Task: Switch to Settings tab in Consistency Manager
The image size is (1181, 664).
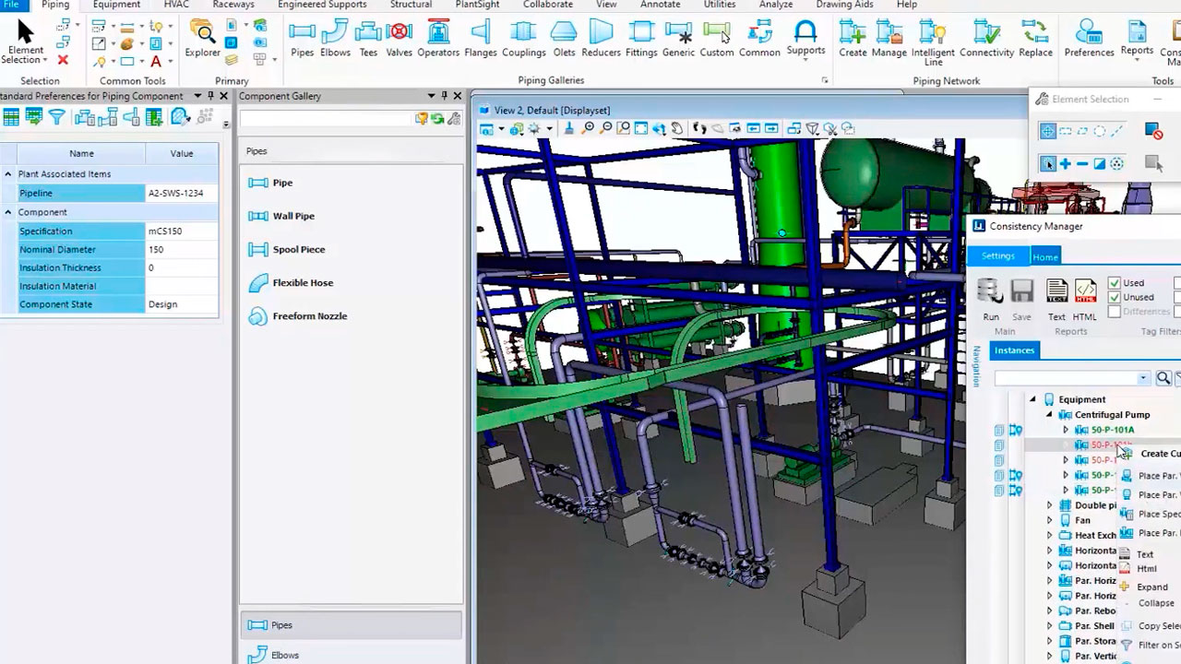Action: (x=997, y=256)
